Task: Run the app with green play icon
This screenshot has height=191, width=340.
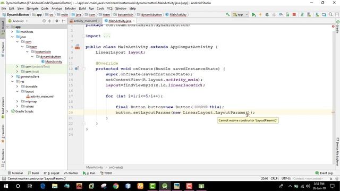Action: 253,14
